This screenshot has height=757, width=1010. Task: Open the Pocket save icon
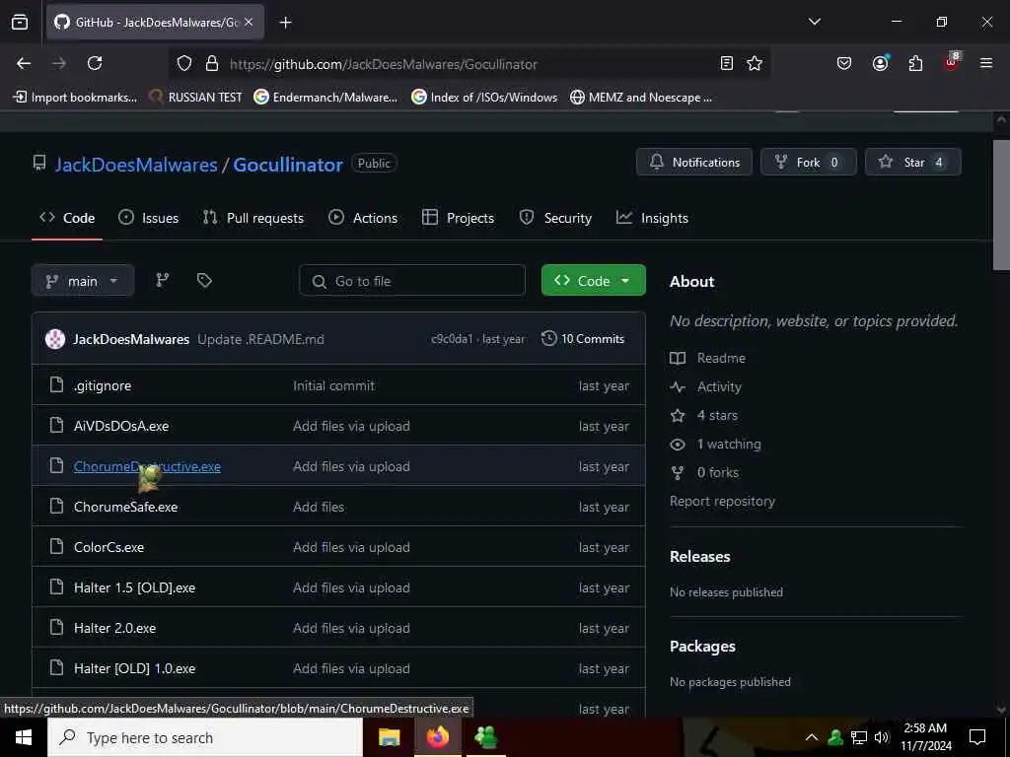click(844, 63)
